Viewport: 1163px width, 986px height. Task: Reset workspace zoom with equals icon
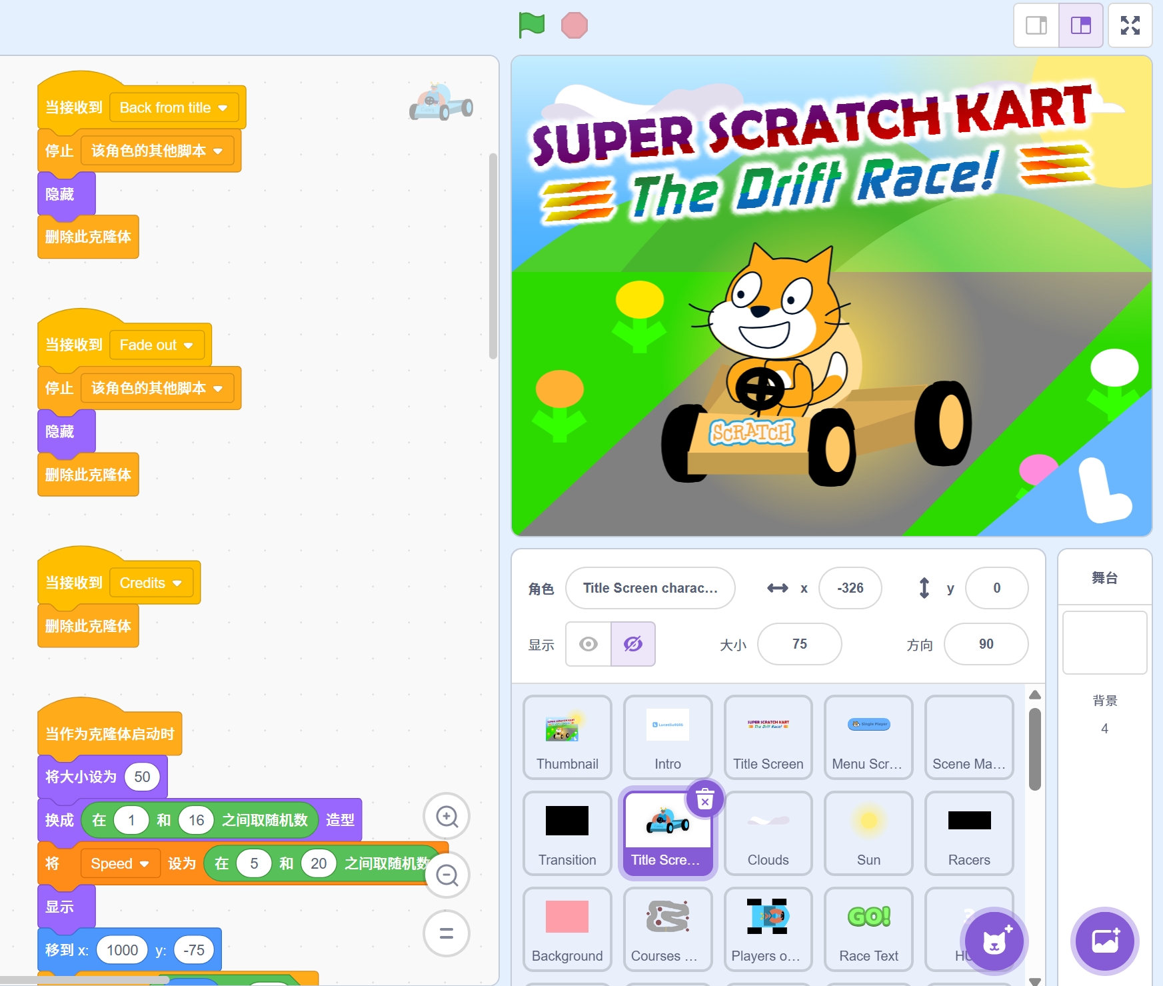[447, 933]
